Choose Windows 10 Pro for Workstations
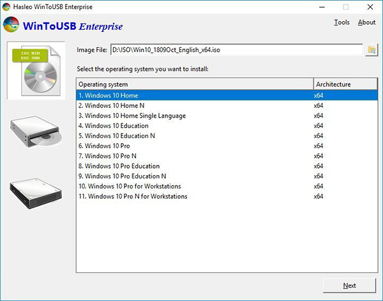The height and width of the screenshot is (301, 383). pyautogui.click(x=130, y=186)
